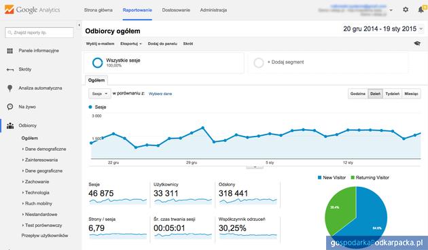Image resolution: width=428 pixels, height=250 pixels.
Task: Click the Skróty arrow icon
Action: (x=10, y=69)
